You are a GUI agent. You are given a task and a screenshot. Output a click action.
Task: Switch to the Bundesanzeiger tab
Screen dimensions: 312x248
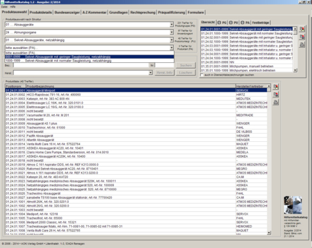click(67, 13)
